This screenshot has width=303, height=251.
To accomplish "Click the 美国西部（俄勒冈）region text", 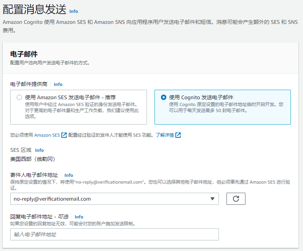I will click(x=33, y=159).
